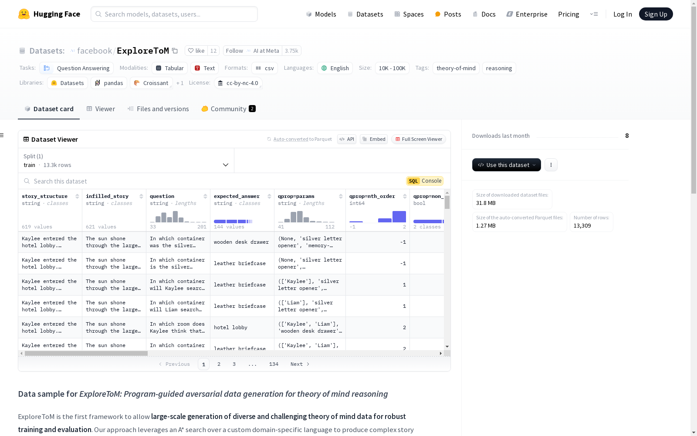
Task: Click the Embed viewer button
Action: pos(374,139)
